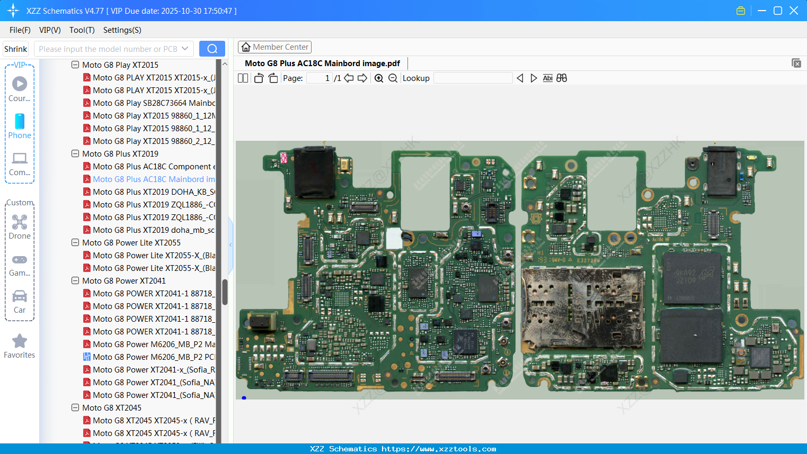The height and width of the screenshot is (454, 807).
Task: Open the Tool menu
Action: 82,30
